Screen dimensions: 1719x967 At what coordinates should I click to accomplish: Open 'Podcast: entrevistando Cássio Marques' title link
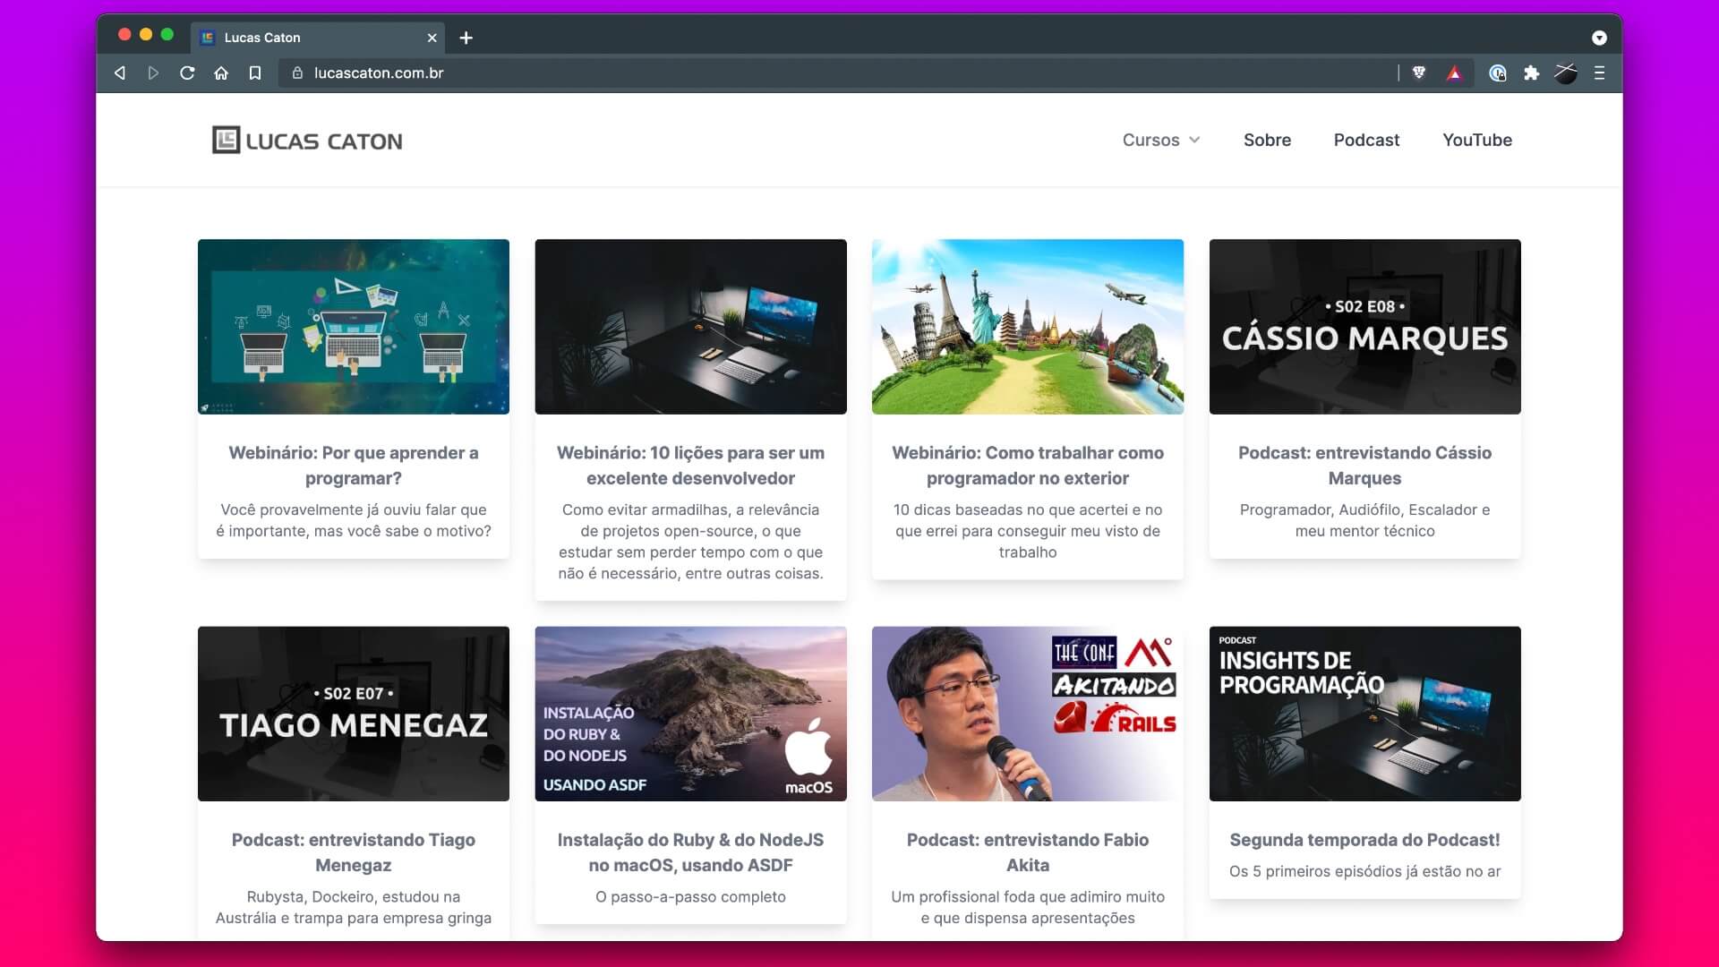point(1364,465)
